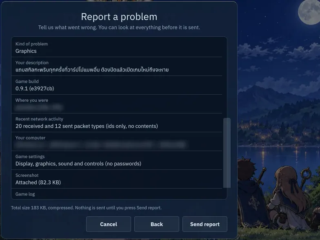Select the Graphics problem value
The width and height of the screenshot is (320, 240).
[26, 51]
